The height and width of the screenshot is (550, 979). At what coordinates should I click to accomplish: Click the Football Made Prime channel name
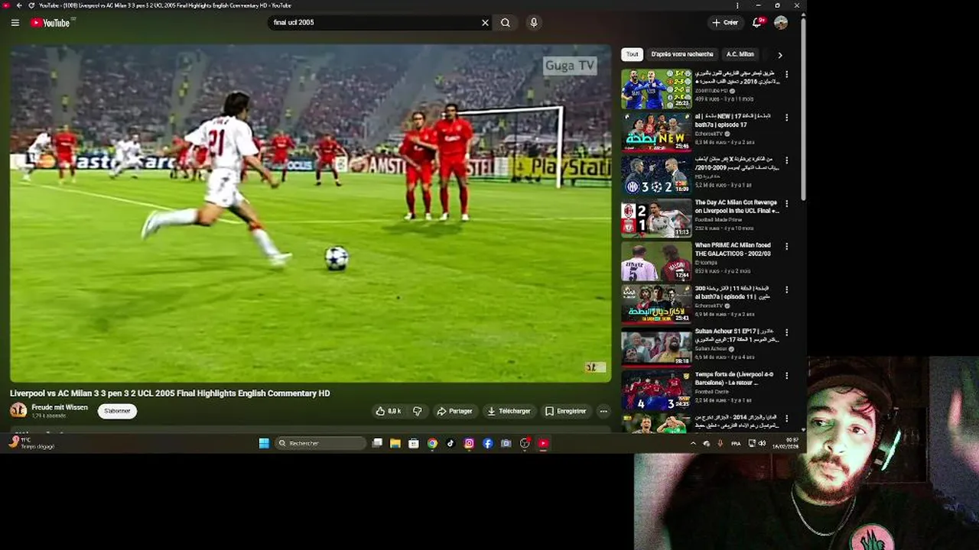(x=718, y=219)
